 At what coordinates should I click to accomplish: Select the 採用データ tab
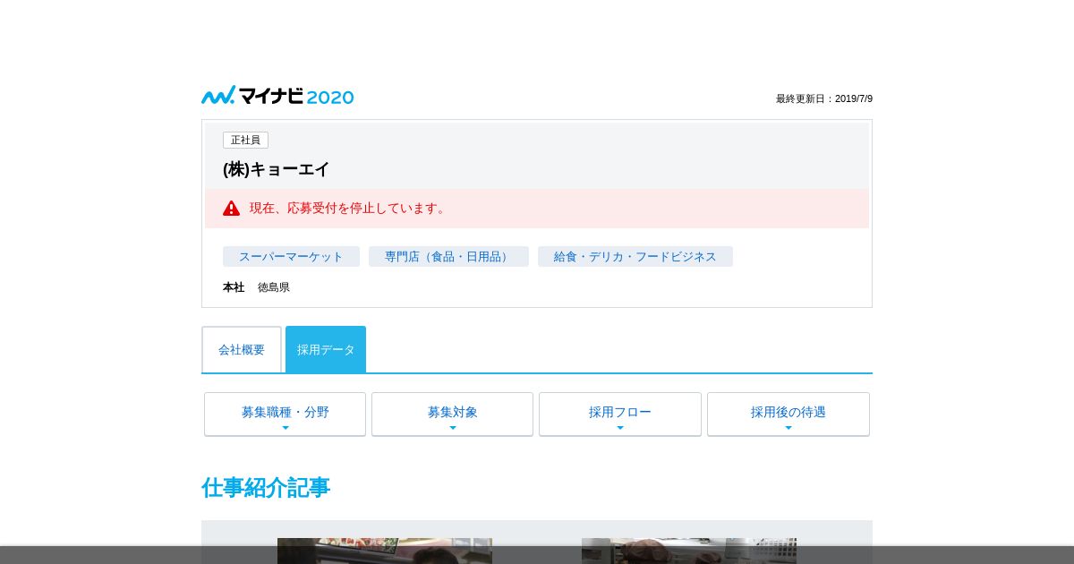click(326, 350)
